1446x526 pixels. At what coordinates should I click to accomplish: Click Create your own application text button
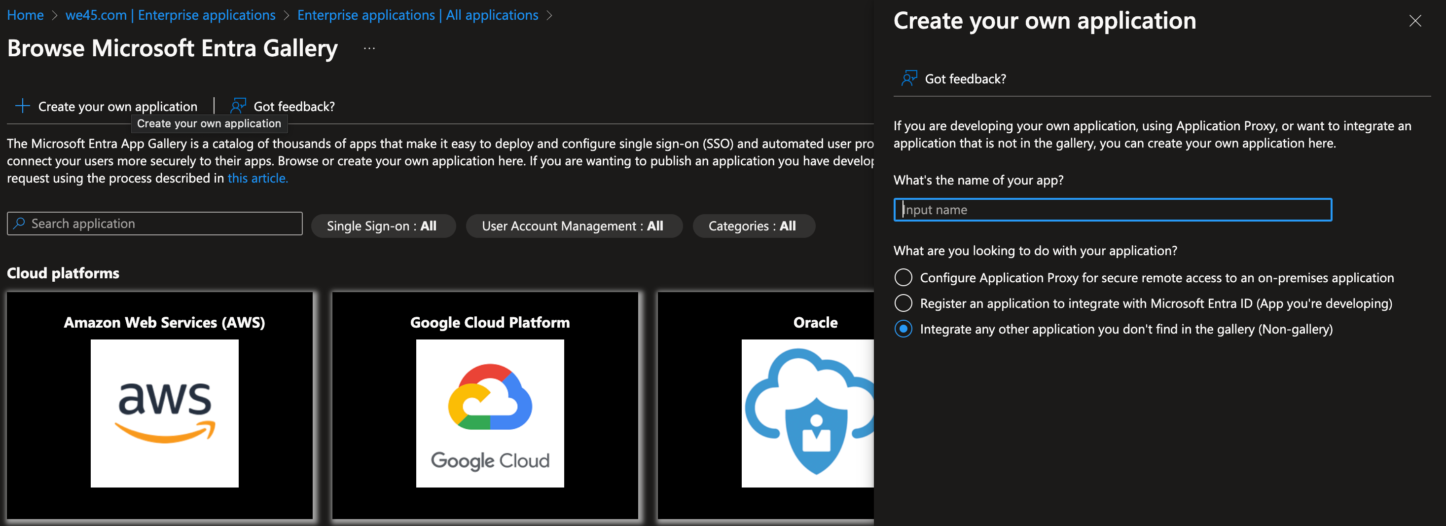pyautogui.click(x=117, y=106)
